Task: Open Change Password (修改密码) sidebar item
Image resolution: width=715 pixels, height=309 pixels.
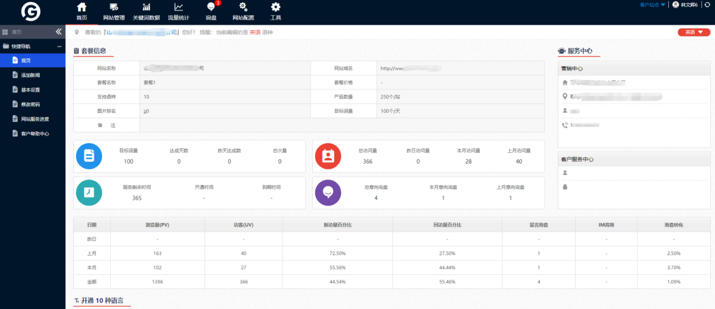Action: coord(30,104)
